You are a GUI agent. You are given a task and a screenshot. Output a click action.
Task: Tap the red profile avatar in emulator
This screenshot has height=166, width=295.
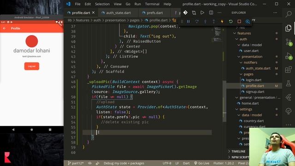(x=32, y=41)
